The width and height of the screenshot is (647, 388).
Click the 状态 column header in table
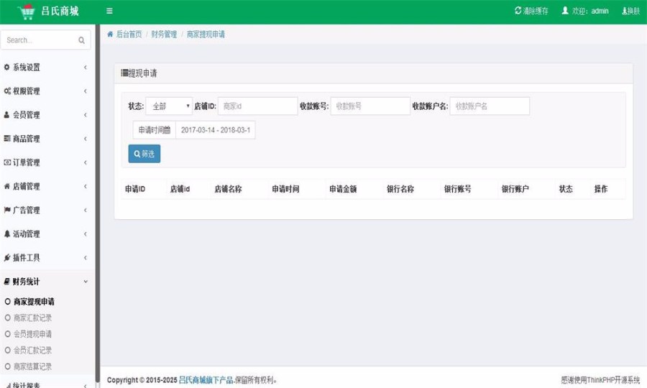(x=566, y=189)
